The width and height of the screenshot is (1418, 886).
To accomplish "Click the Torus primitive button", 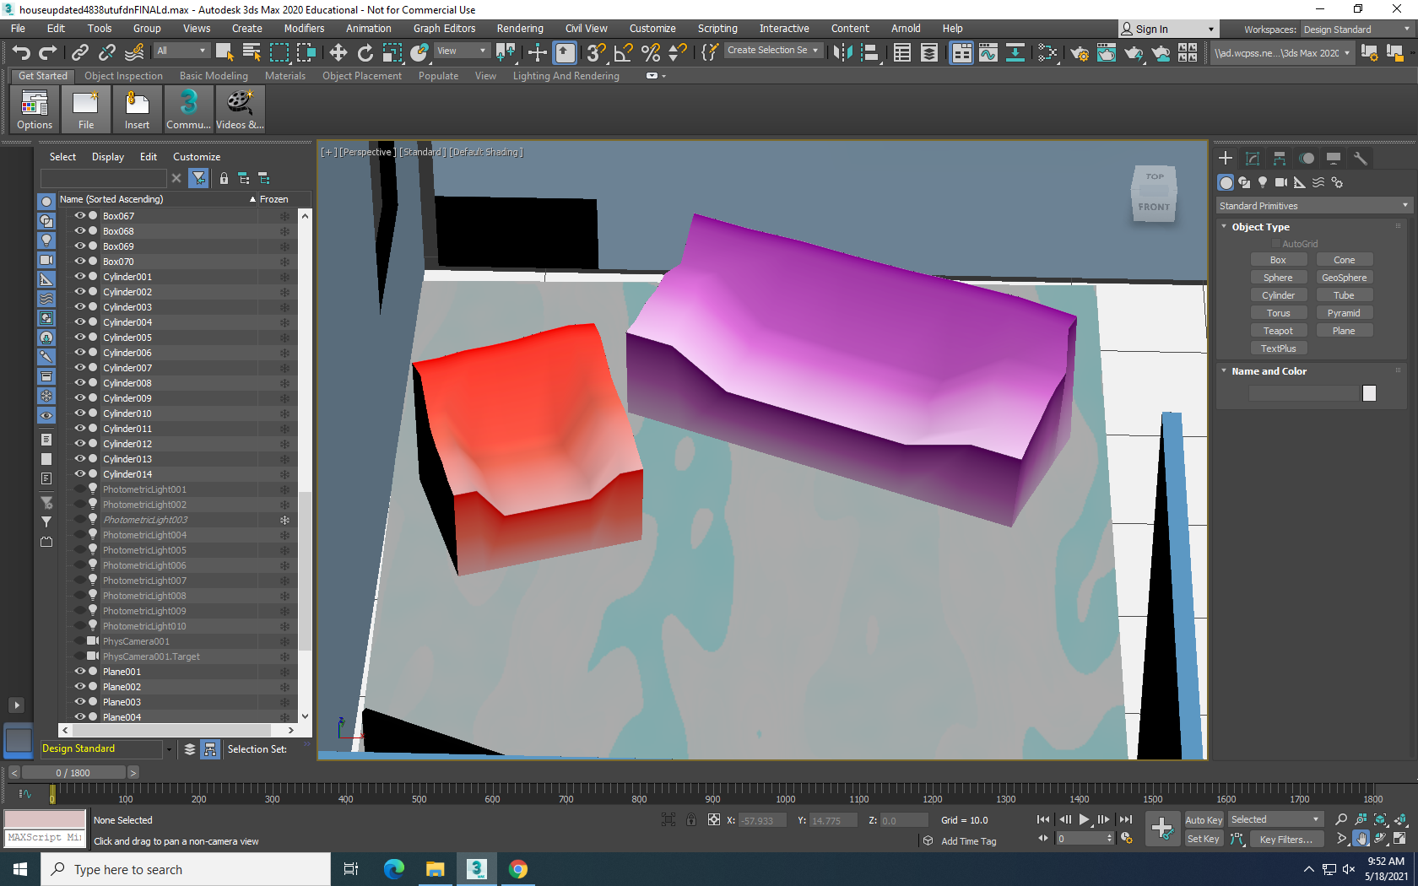I will (1278, 313).
